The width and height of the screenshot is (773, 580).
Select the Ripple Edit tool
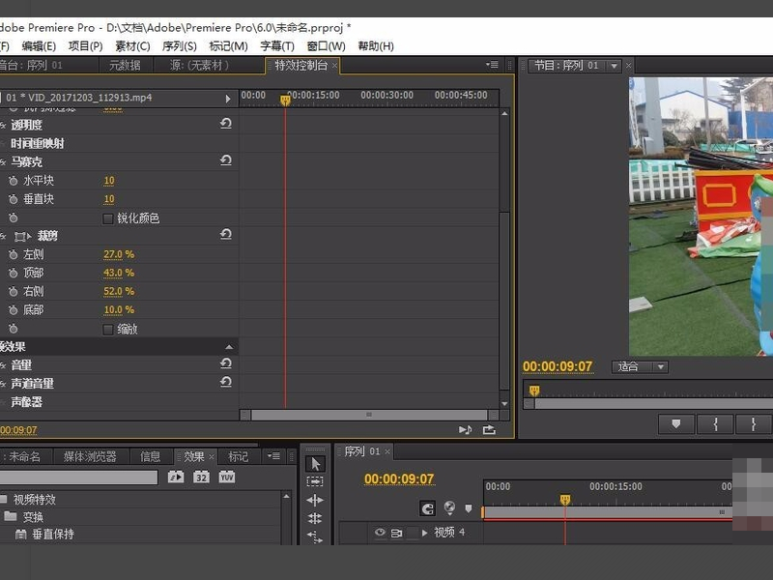[x=315, y=501]
